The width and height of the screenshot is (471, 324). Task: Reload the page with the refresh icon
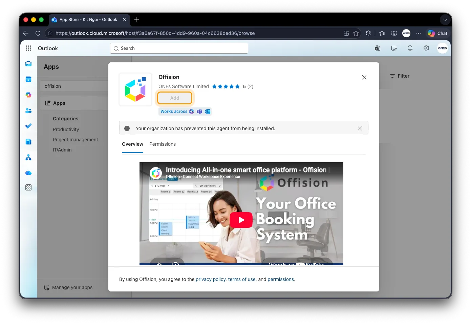38,33
